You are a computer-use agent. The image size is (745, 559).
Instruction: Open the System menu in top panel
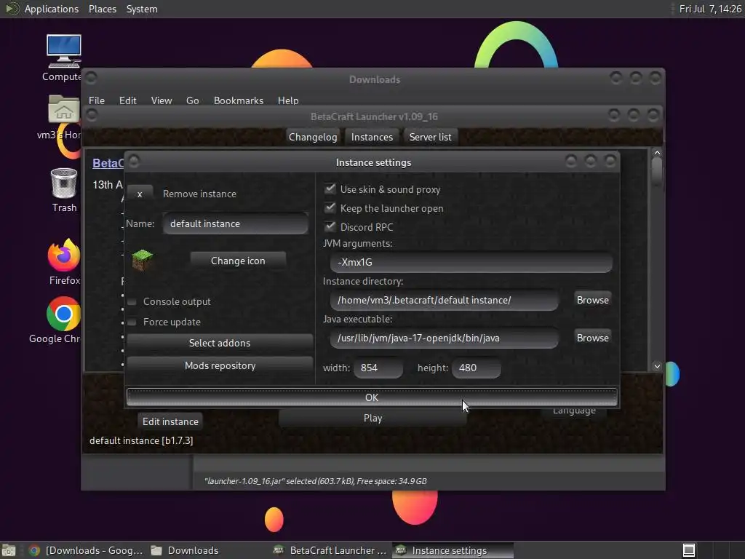coord(142,9)
